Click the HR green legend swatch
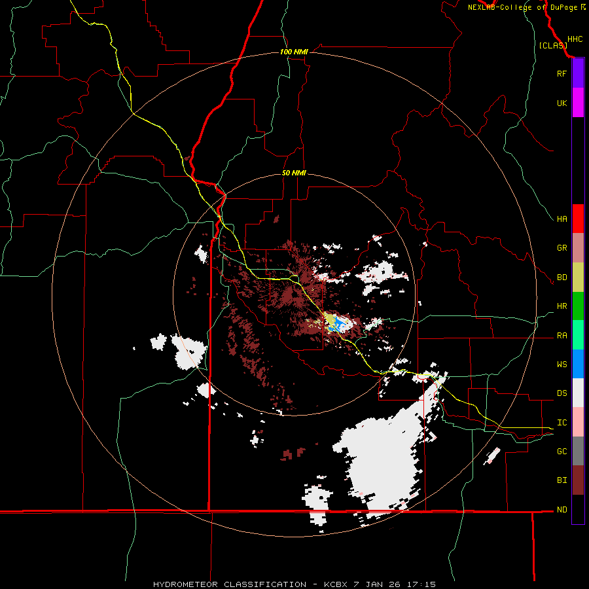Screen dimensions: 589x589 (x=578, y=306)
